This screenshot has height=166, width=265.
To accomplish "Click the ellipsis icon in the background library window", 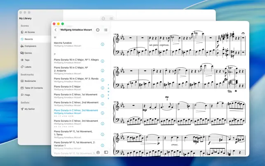I will (103, 19).
